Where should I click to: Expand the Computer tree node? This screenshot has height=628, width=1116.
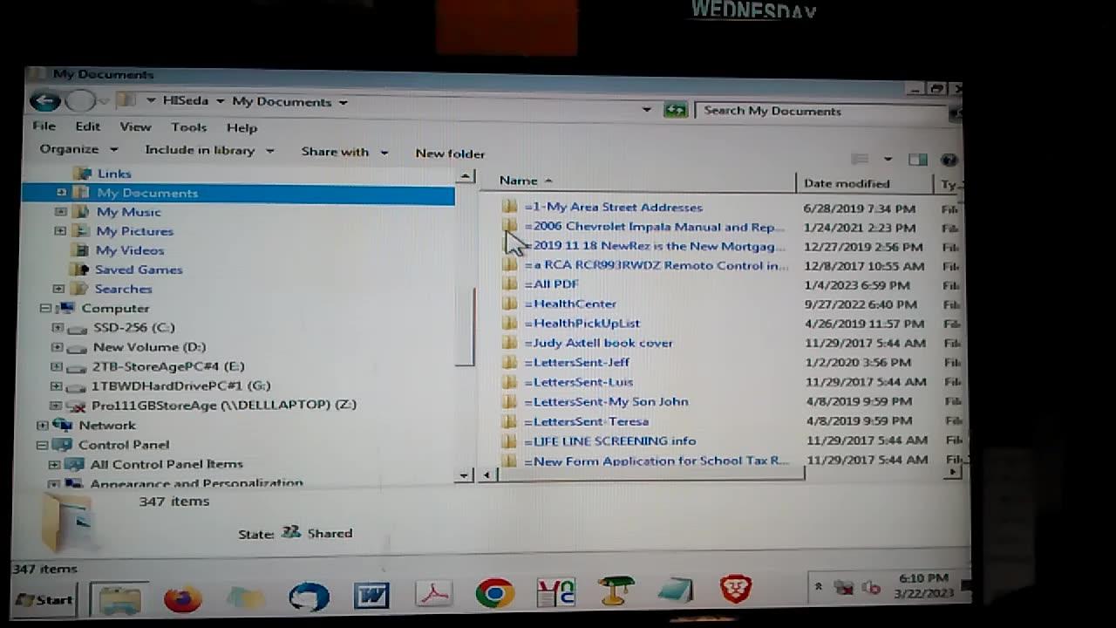click(44, 308)
